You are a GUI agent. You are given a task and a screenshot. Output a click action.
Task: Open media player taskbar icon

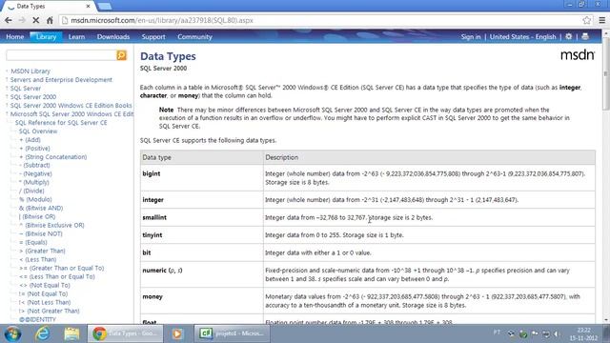(x=177, y=333)
